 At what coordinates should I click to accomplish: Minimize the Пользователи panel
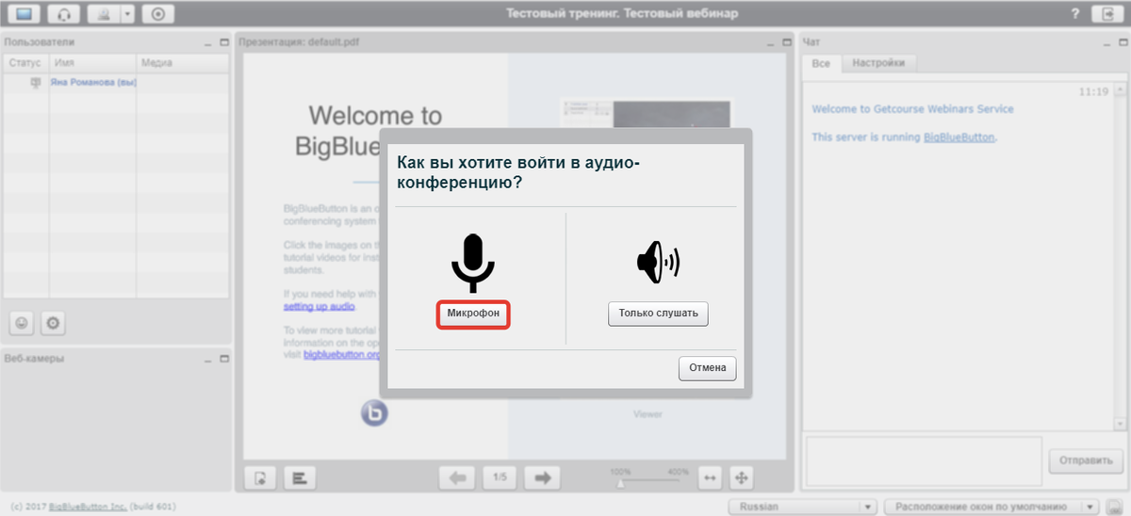pos(208,42)
